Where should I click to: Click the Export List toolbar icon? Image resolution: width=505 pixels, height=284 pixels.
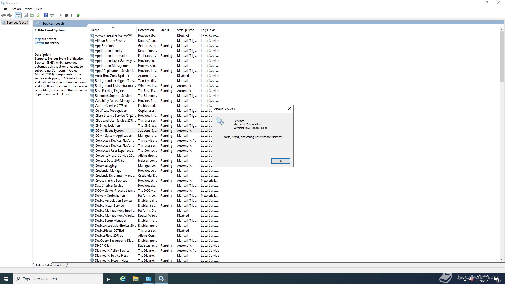38,15
